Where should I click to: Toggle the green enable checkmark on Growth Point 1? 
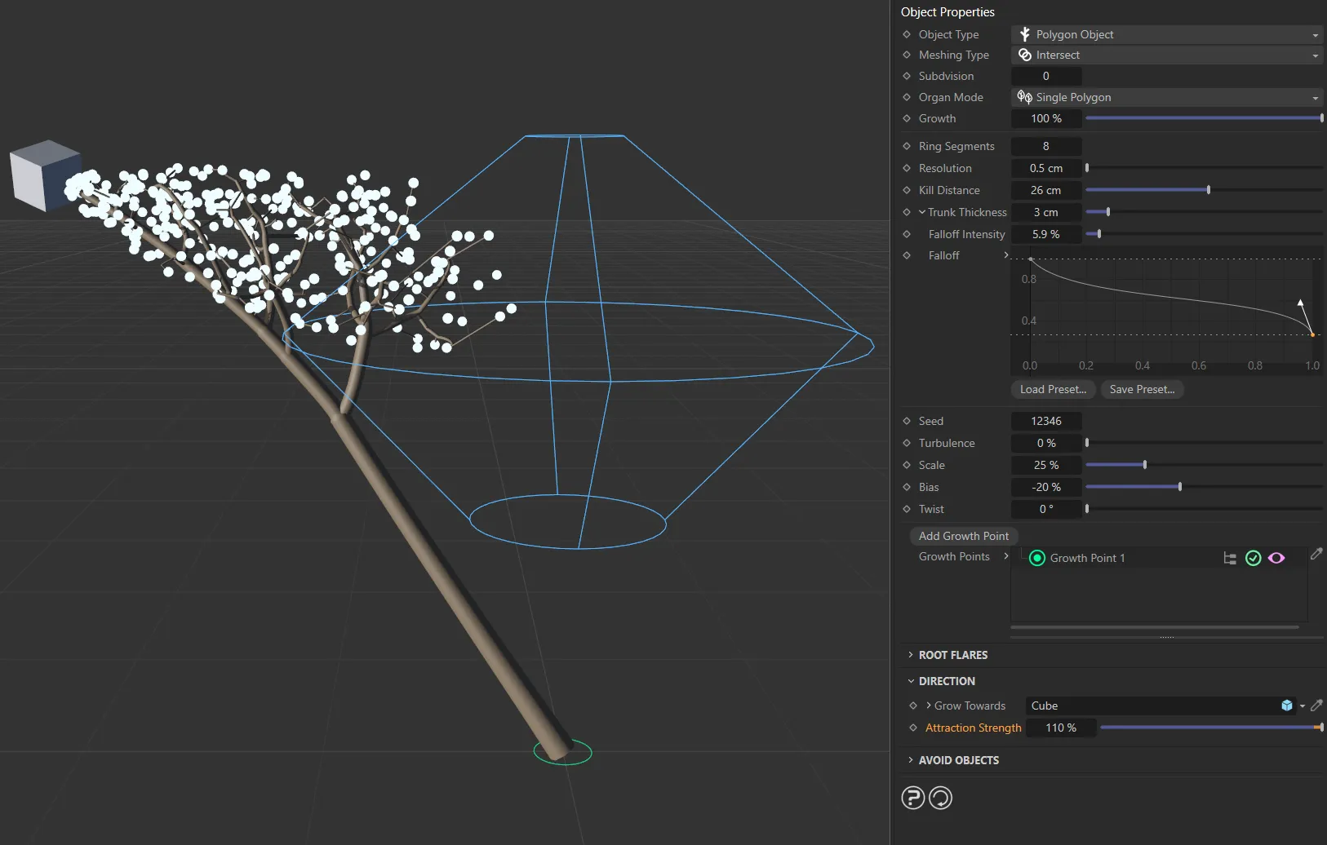click(x=1254, y=558)
